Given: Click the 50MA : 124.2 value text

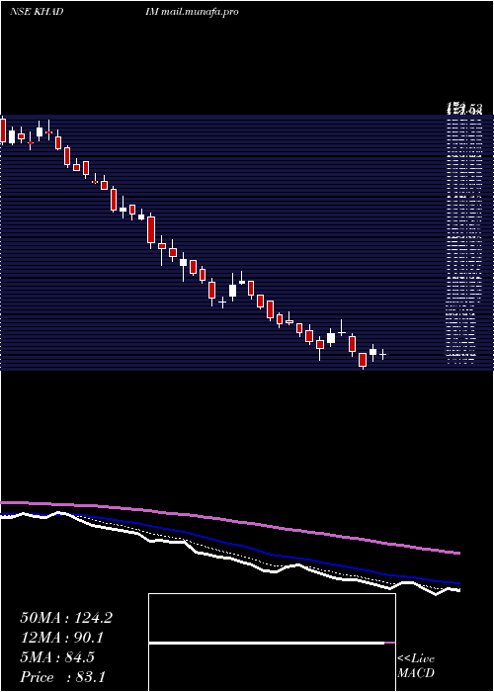Looking at the screenshot, I should (x=66, y=618).
